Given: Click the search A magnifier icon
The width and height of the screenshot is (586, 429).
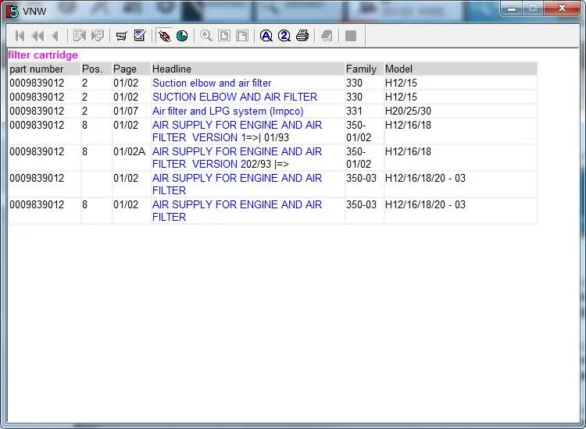Looking at the screenshot, I should tap(266, 36).
